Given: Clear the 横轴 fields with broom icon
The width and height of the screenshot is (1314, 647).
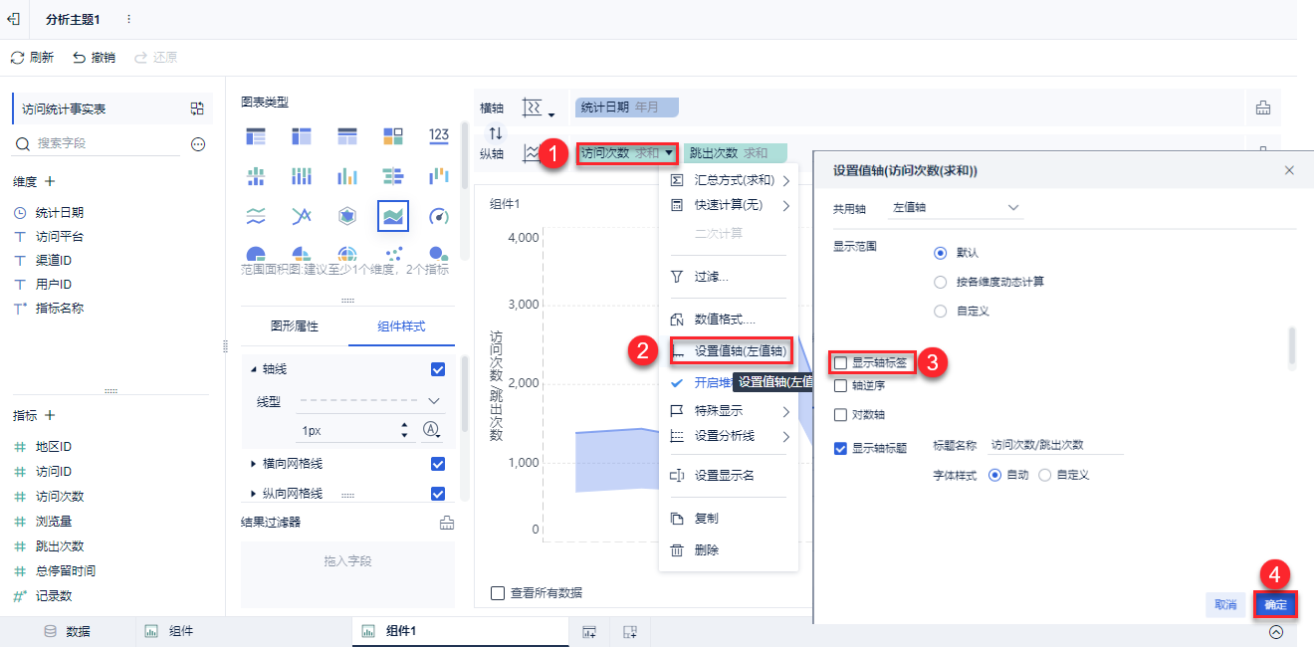Looking at the screenshot, I should pyautogui.click(x=1263, y=108).
